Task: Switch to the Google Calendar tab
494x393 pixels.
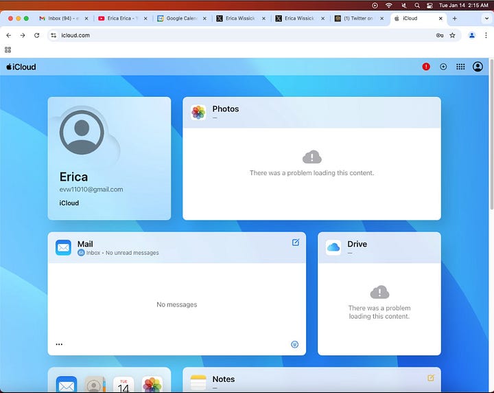Action: [x=182, y=19]
